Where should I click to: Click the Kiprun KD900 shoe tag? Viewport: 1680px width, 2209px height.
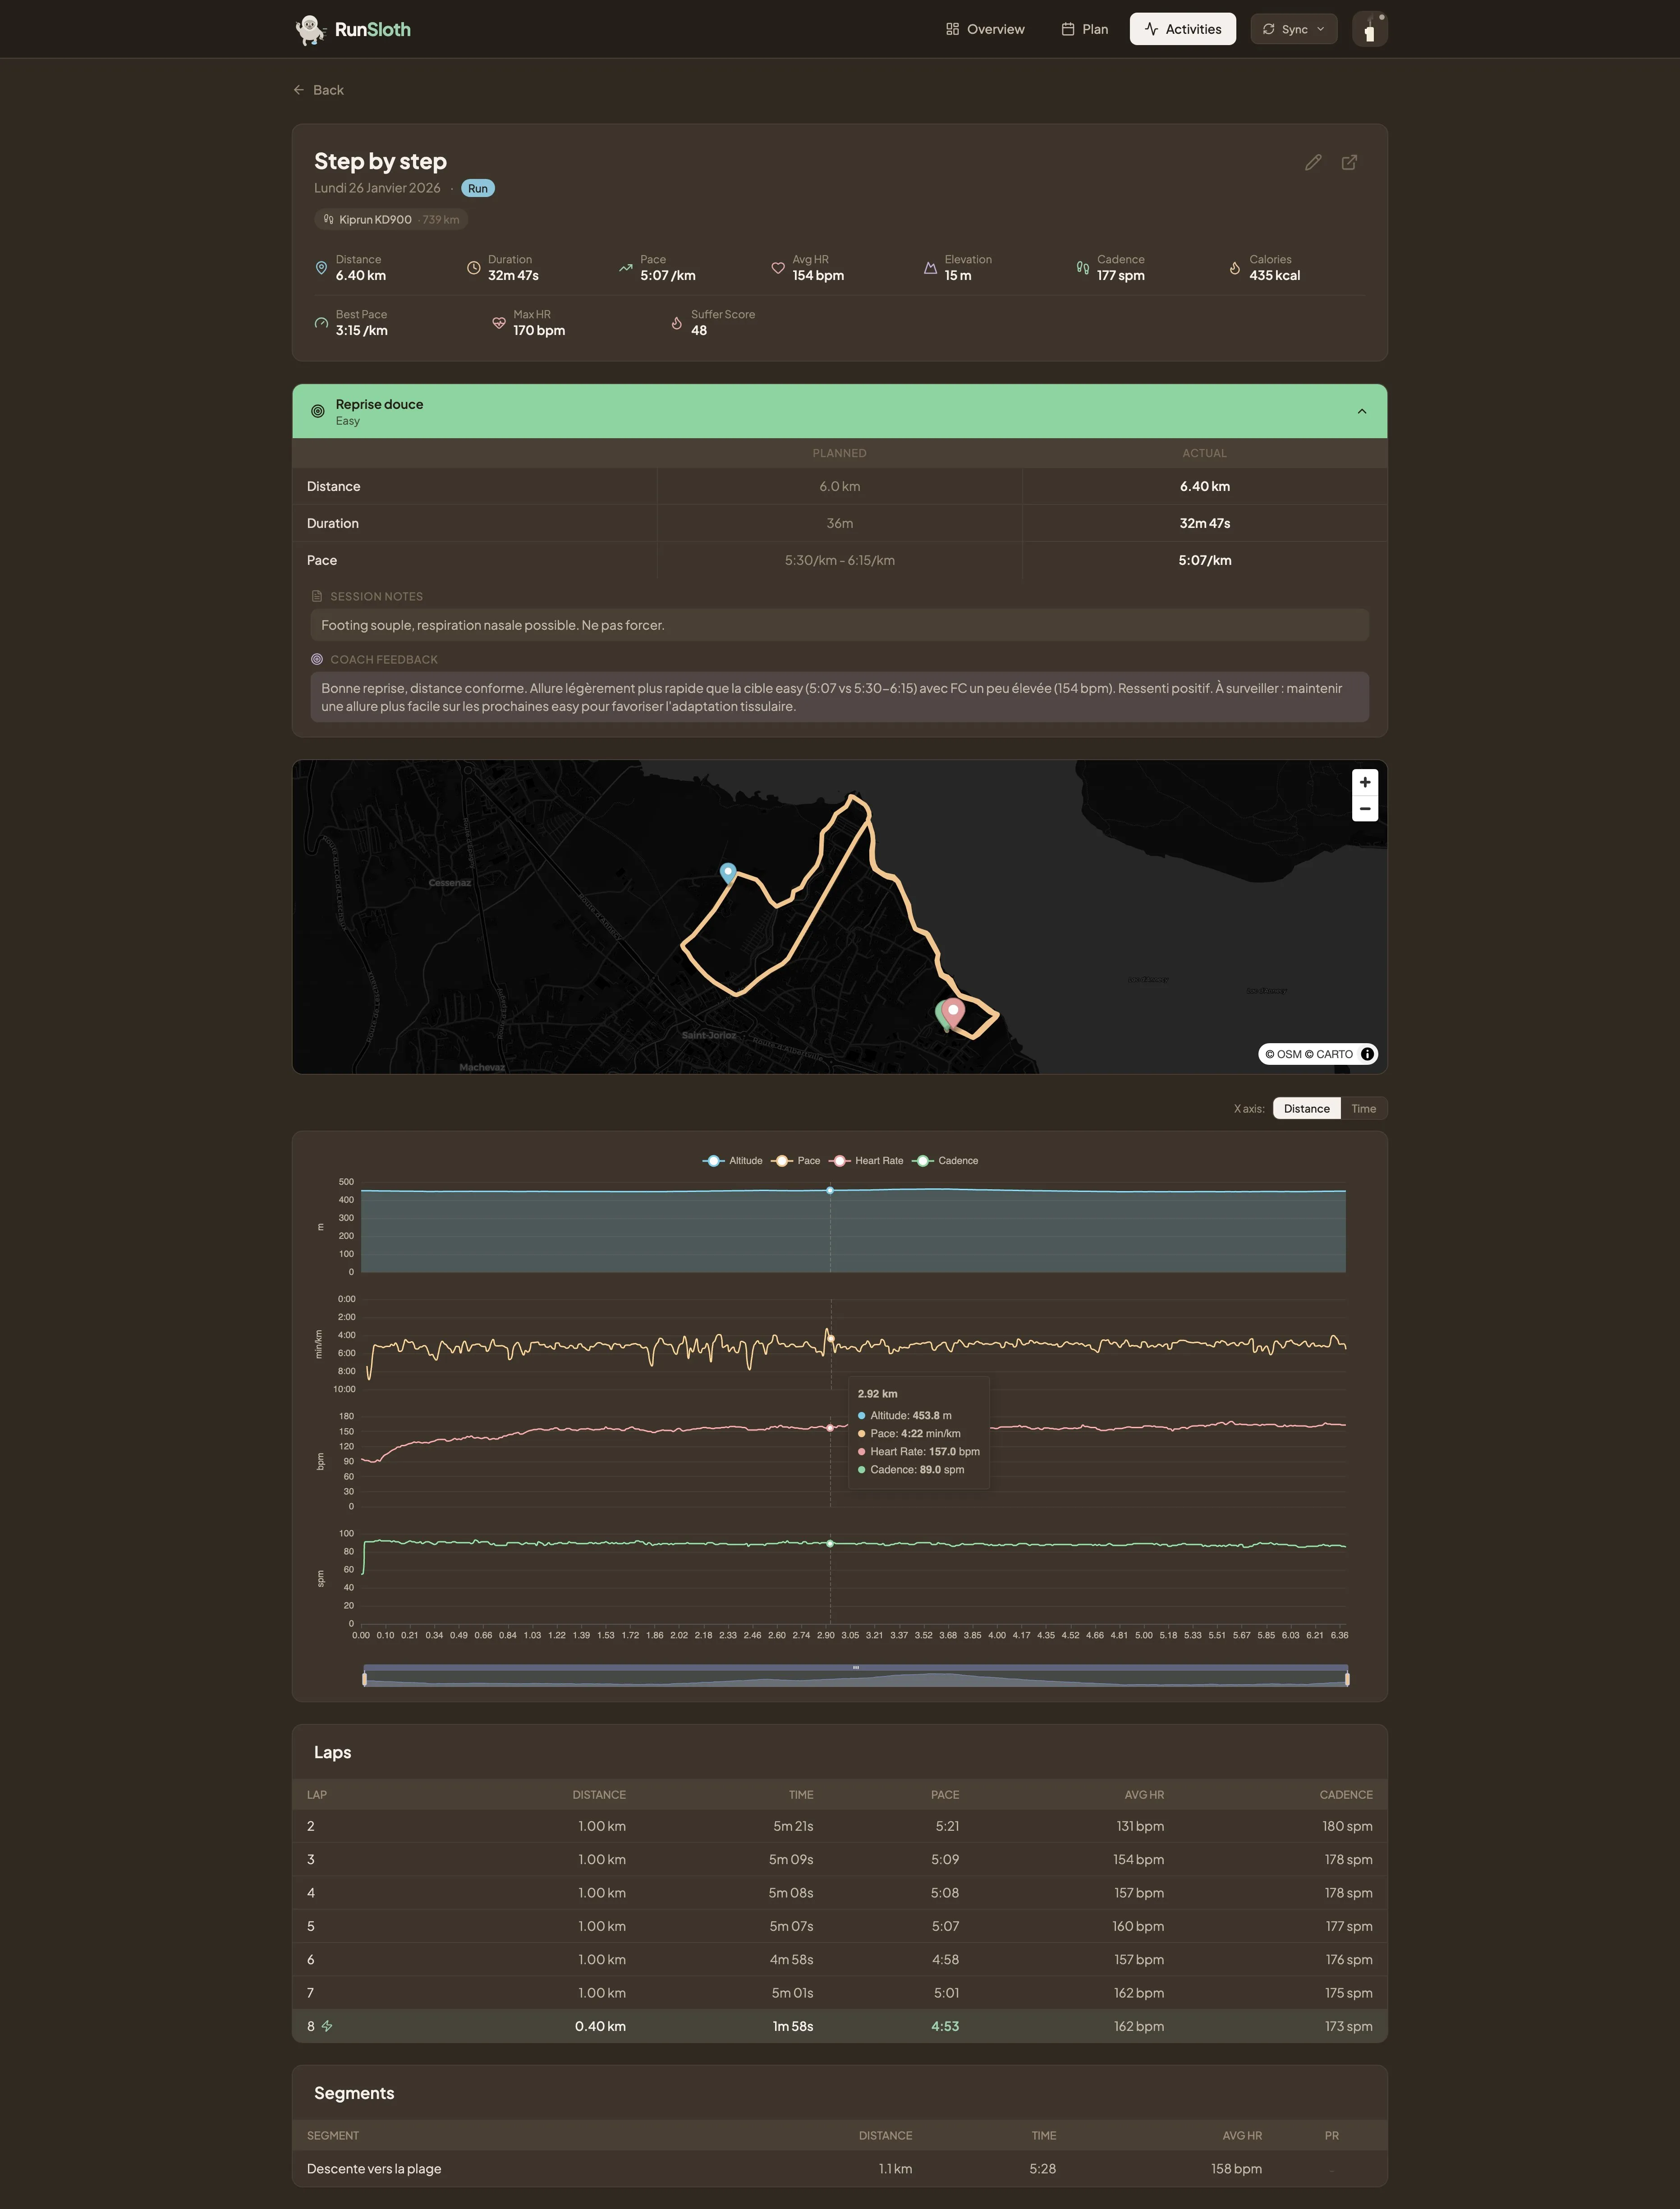(x=390, y=220)
